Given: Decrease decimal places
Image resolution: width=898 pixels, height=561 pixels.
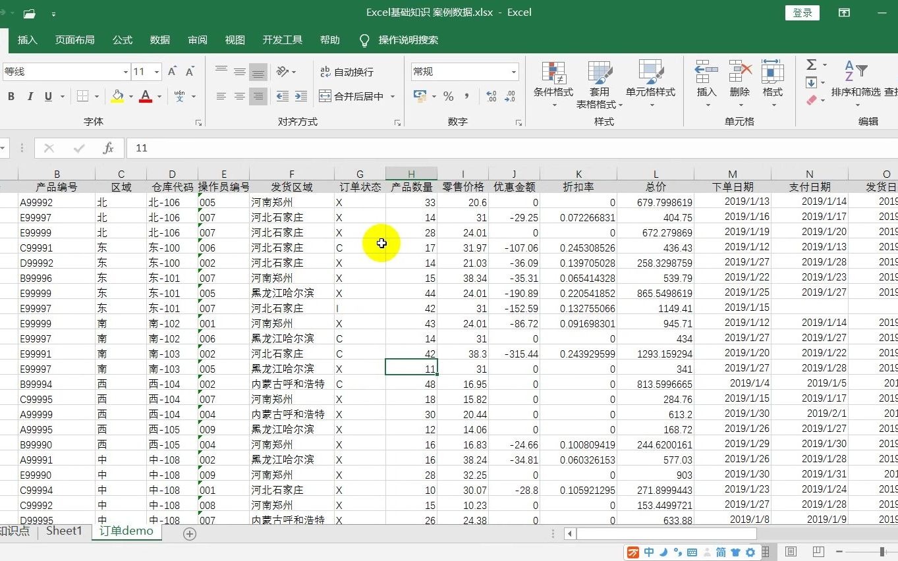Looking at the screenshot, I should coord(510,97).
